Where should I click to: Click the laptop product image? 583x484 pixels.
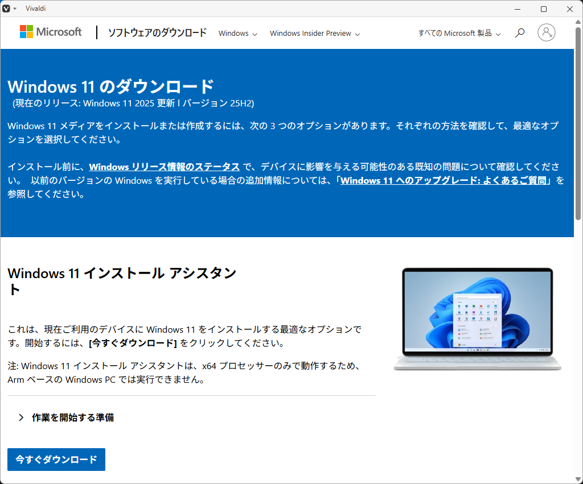pos(478,318)
